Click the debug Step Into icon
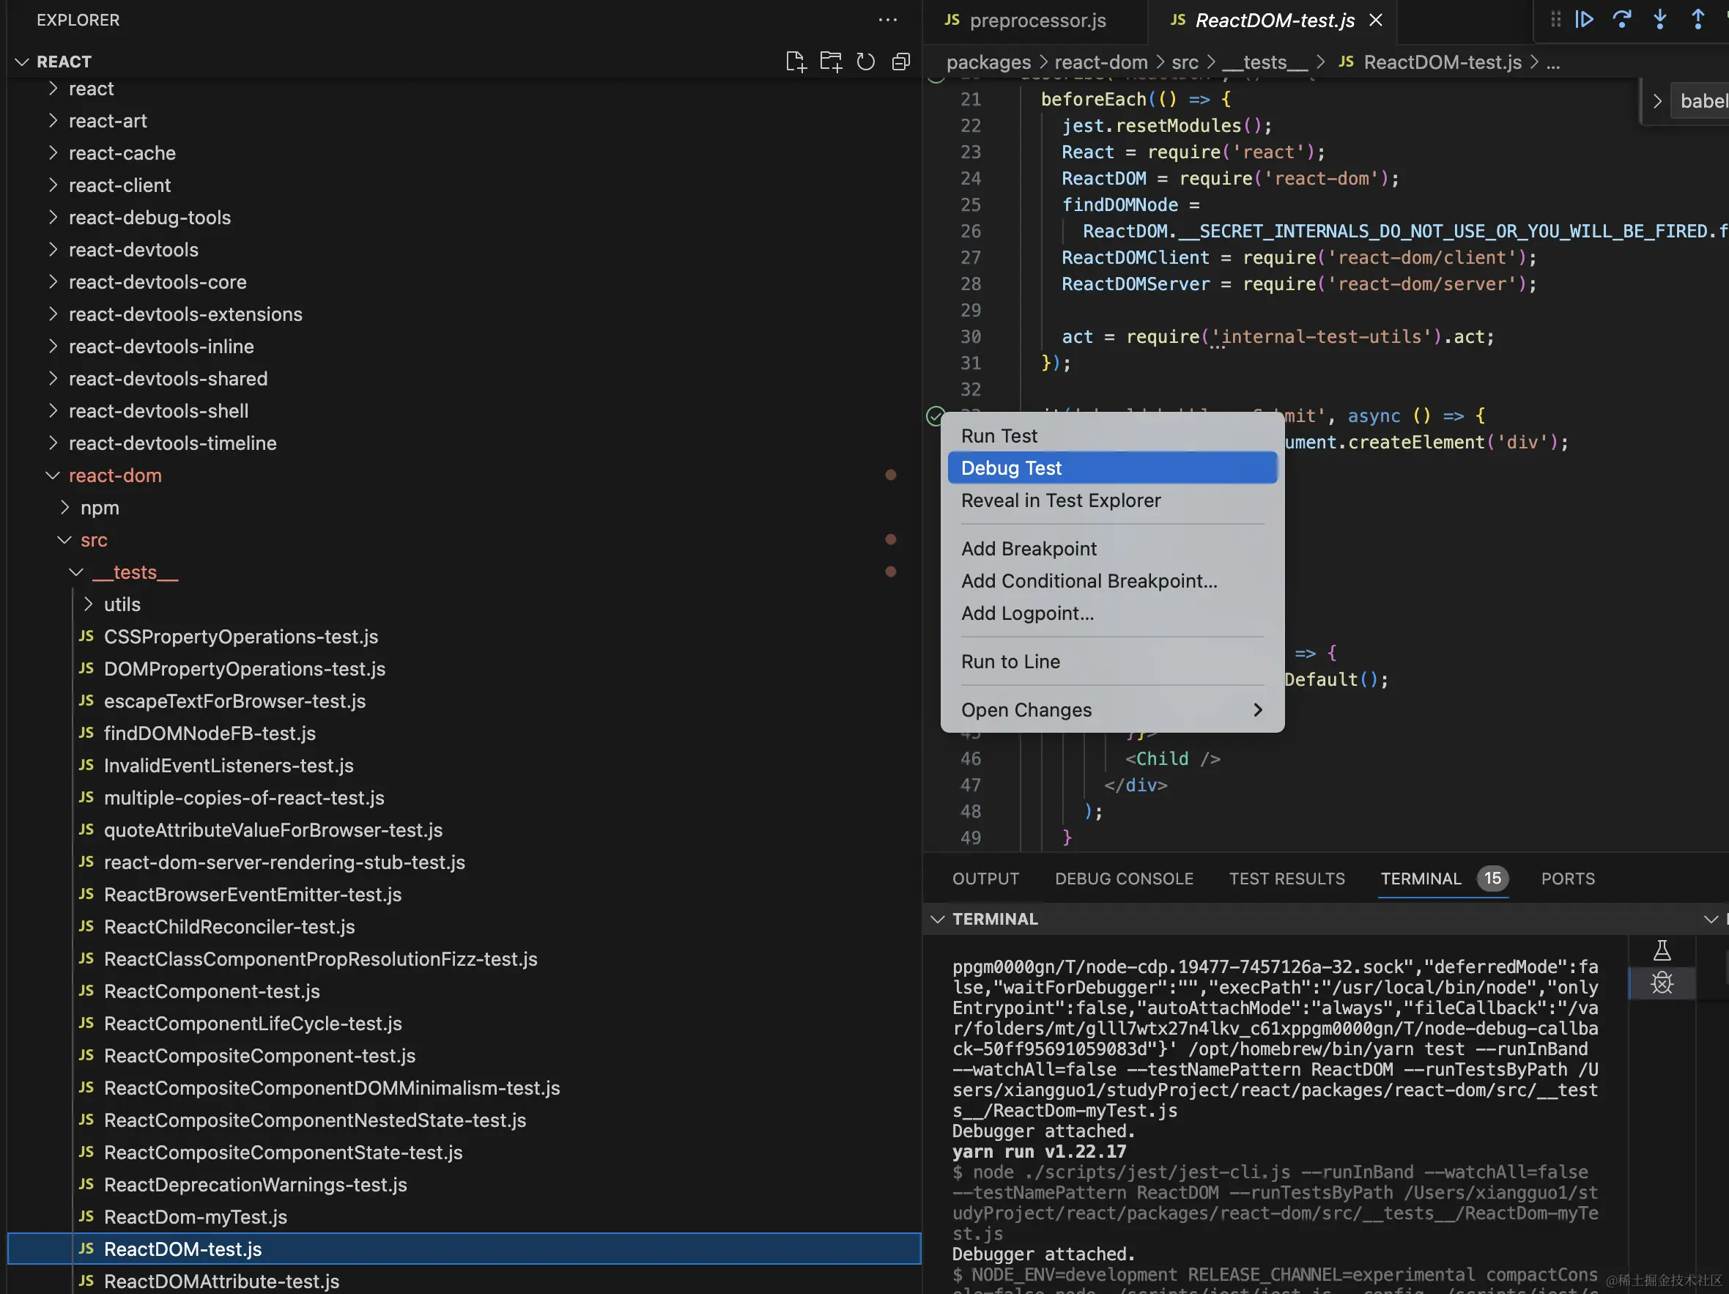The width and height of the screenshot is (1729, 1294). pyautogui.click(x=1659, y=20)
